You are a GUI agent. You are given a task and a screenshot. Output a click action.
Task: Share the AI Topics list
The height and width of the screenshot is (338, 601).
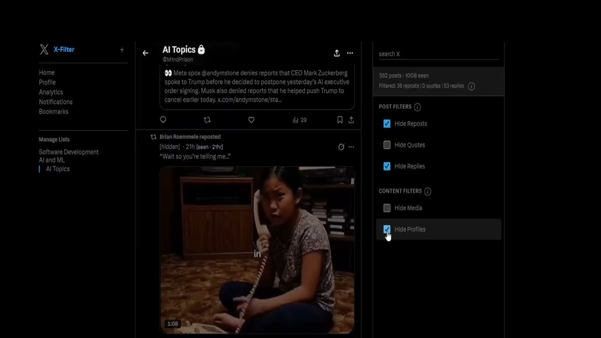coord(337,53)
